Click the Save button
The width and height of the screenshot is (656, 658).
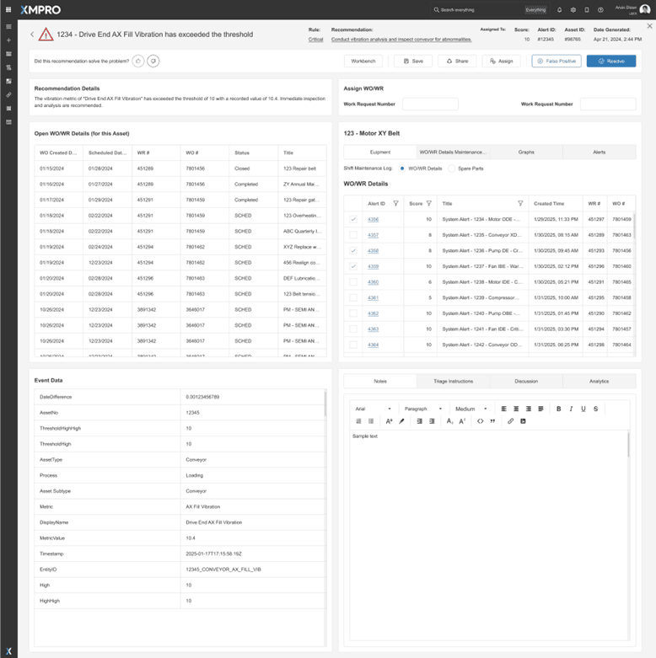(413, 61)
